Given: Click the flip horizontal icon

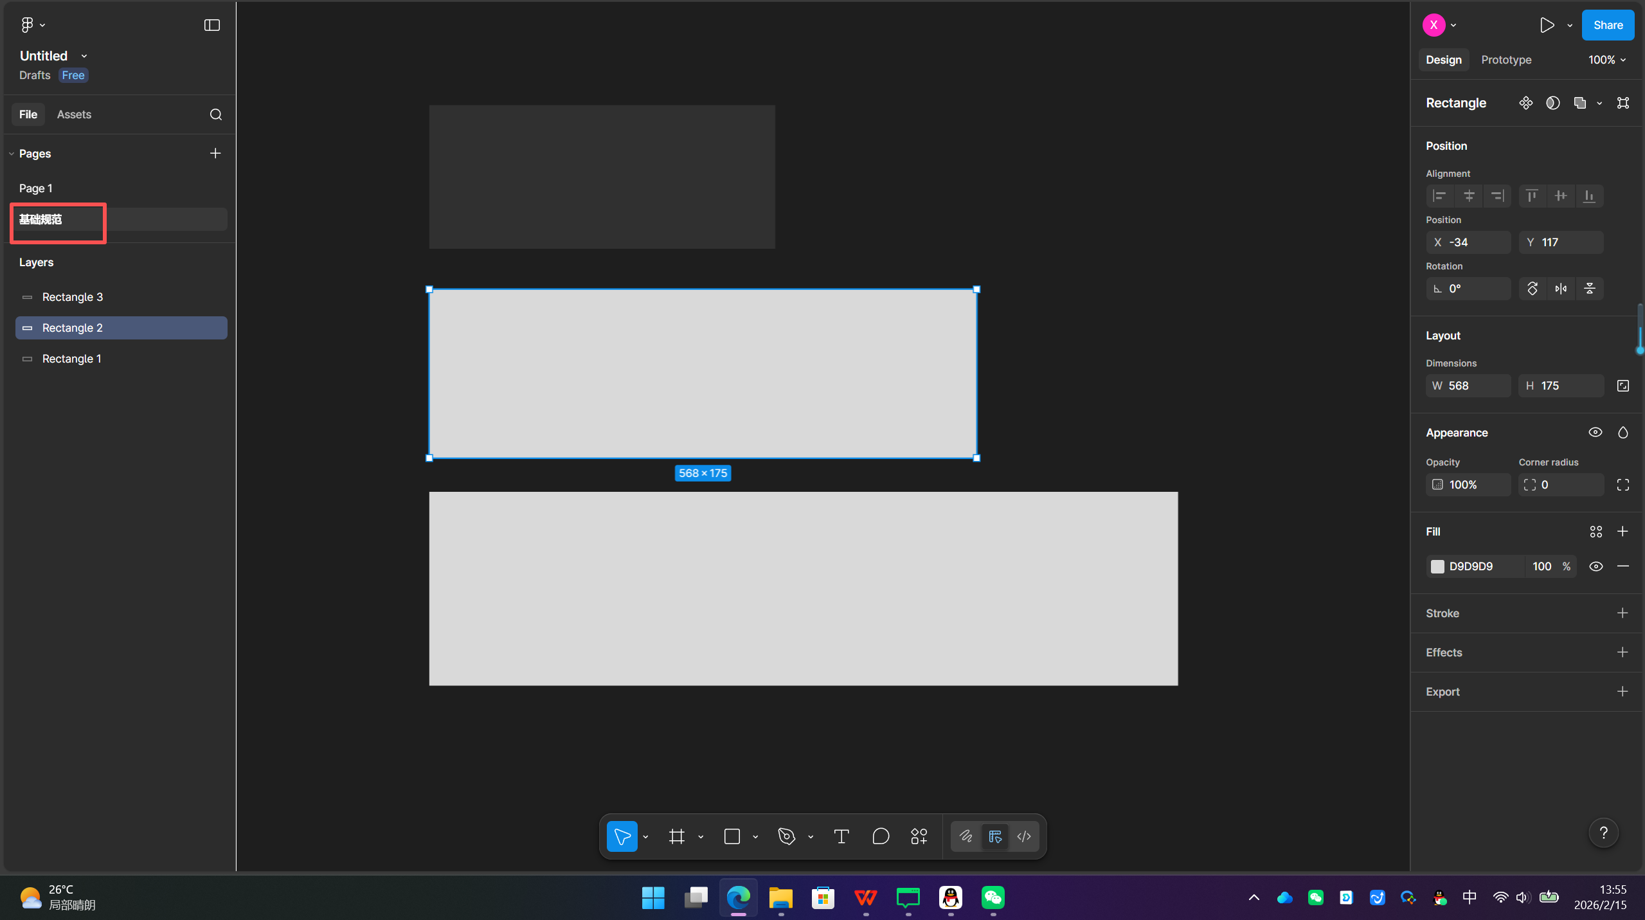Looking at the screenshot, I should click(x=1561, y=289).
